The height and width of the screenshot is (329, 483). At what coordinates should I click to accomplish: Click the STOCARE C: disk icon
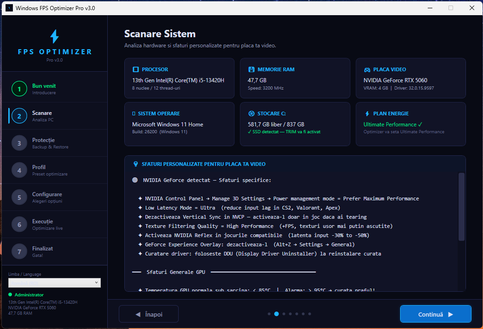click(x=251, y=113)
